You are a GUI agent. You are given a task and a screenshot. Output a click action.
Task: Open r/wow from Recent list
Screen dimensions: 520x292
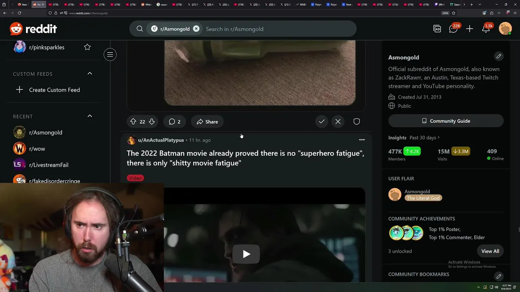pyautogui.click(x=37, y=149)
